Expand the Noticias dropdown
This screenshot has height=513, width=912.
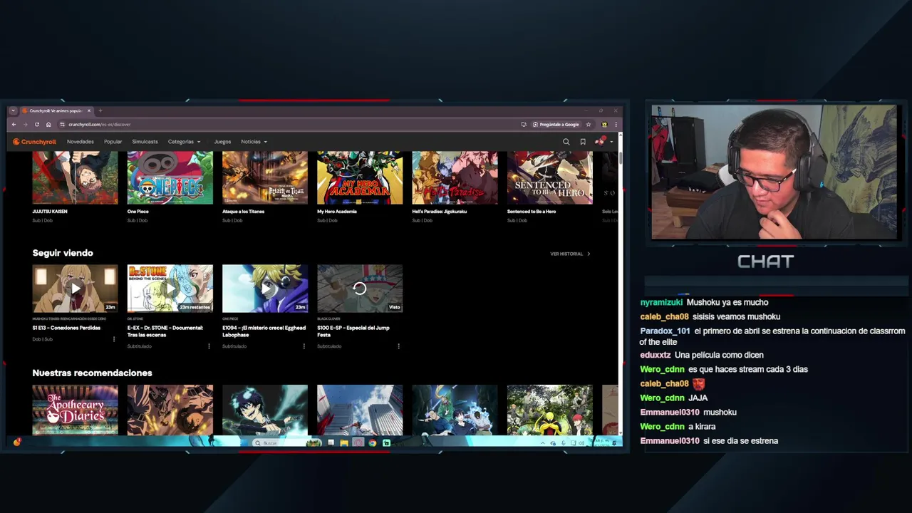(254, 142)
